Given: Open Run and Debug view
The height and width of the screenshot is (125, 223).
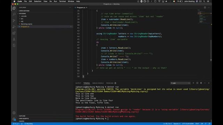Looking at the screenshot, I should click(x=14, y=27).
